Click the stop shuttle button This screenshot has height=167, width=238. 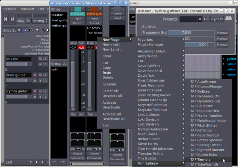coord(21,21)
